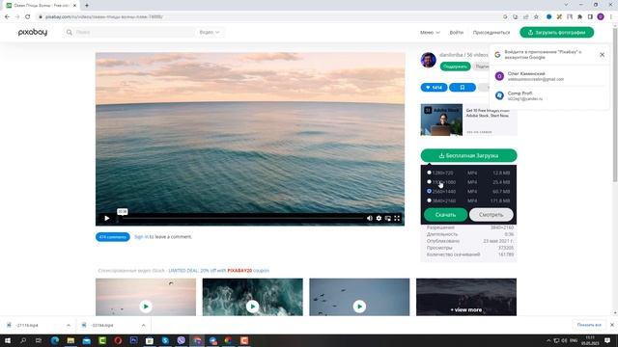Open the author's profile avatar

[429, 60]
